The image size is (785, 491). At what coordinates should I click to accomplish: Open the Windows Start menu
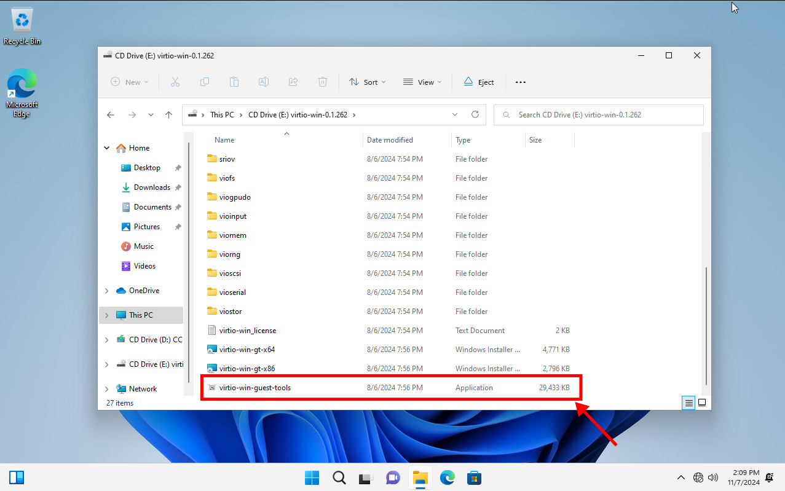[312, 477]
